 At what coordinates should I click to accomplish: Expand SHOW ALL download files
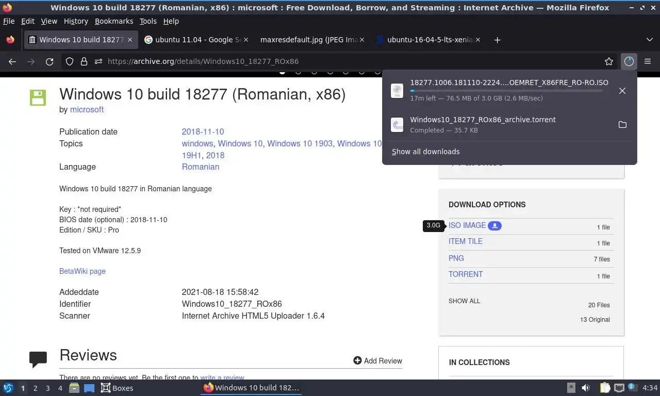(x=464, y=301)
